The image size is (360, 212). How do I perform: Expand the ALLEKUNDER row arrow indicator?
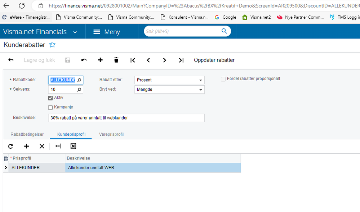tap(6, 168)
